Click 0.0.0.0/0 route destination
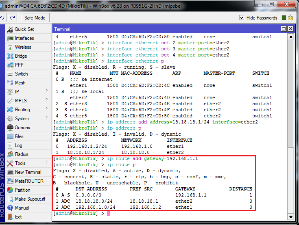299x225 pixels. tap(89, 195)
